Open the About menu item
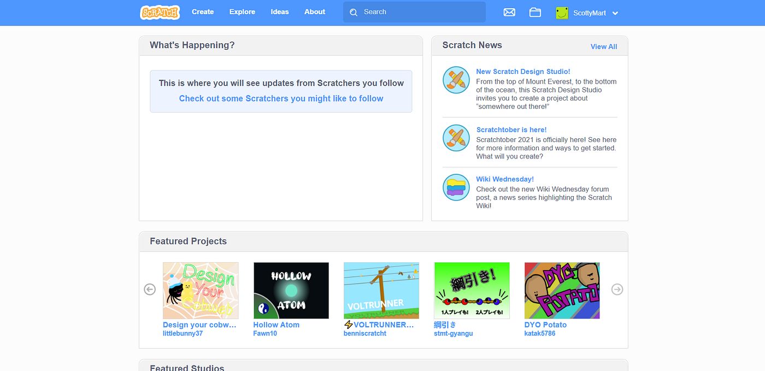 [315, 12]
